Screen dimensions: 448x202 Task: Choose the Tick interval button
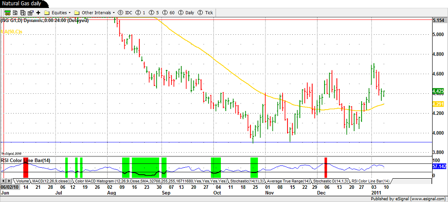coord(205,12)
